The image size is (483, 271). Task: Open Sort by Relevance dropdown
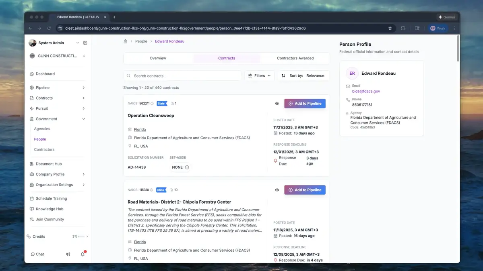coord(303,75)
